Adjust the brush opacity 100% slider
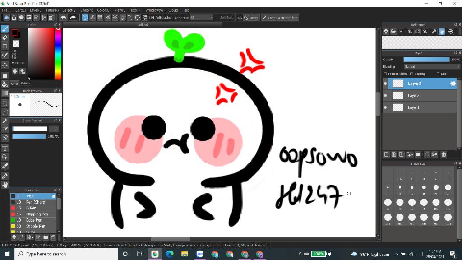 [29, 136]
